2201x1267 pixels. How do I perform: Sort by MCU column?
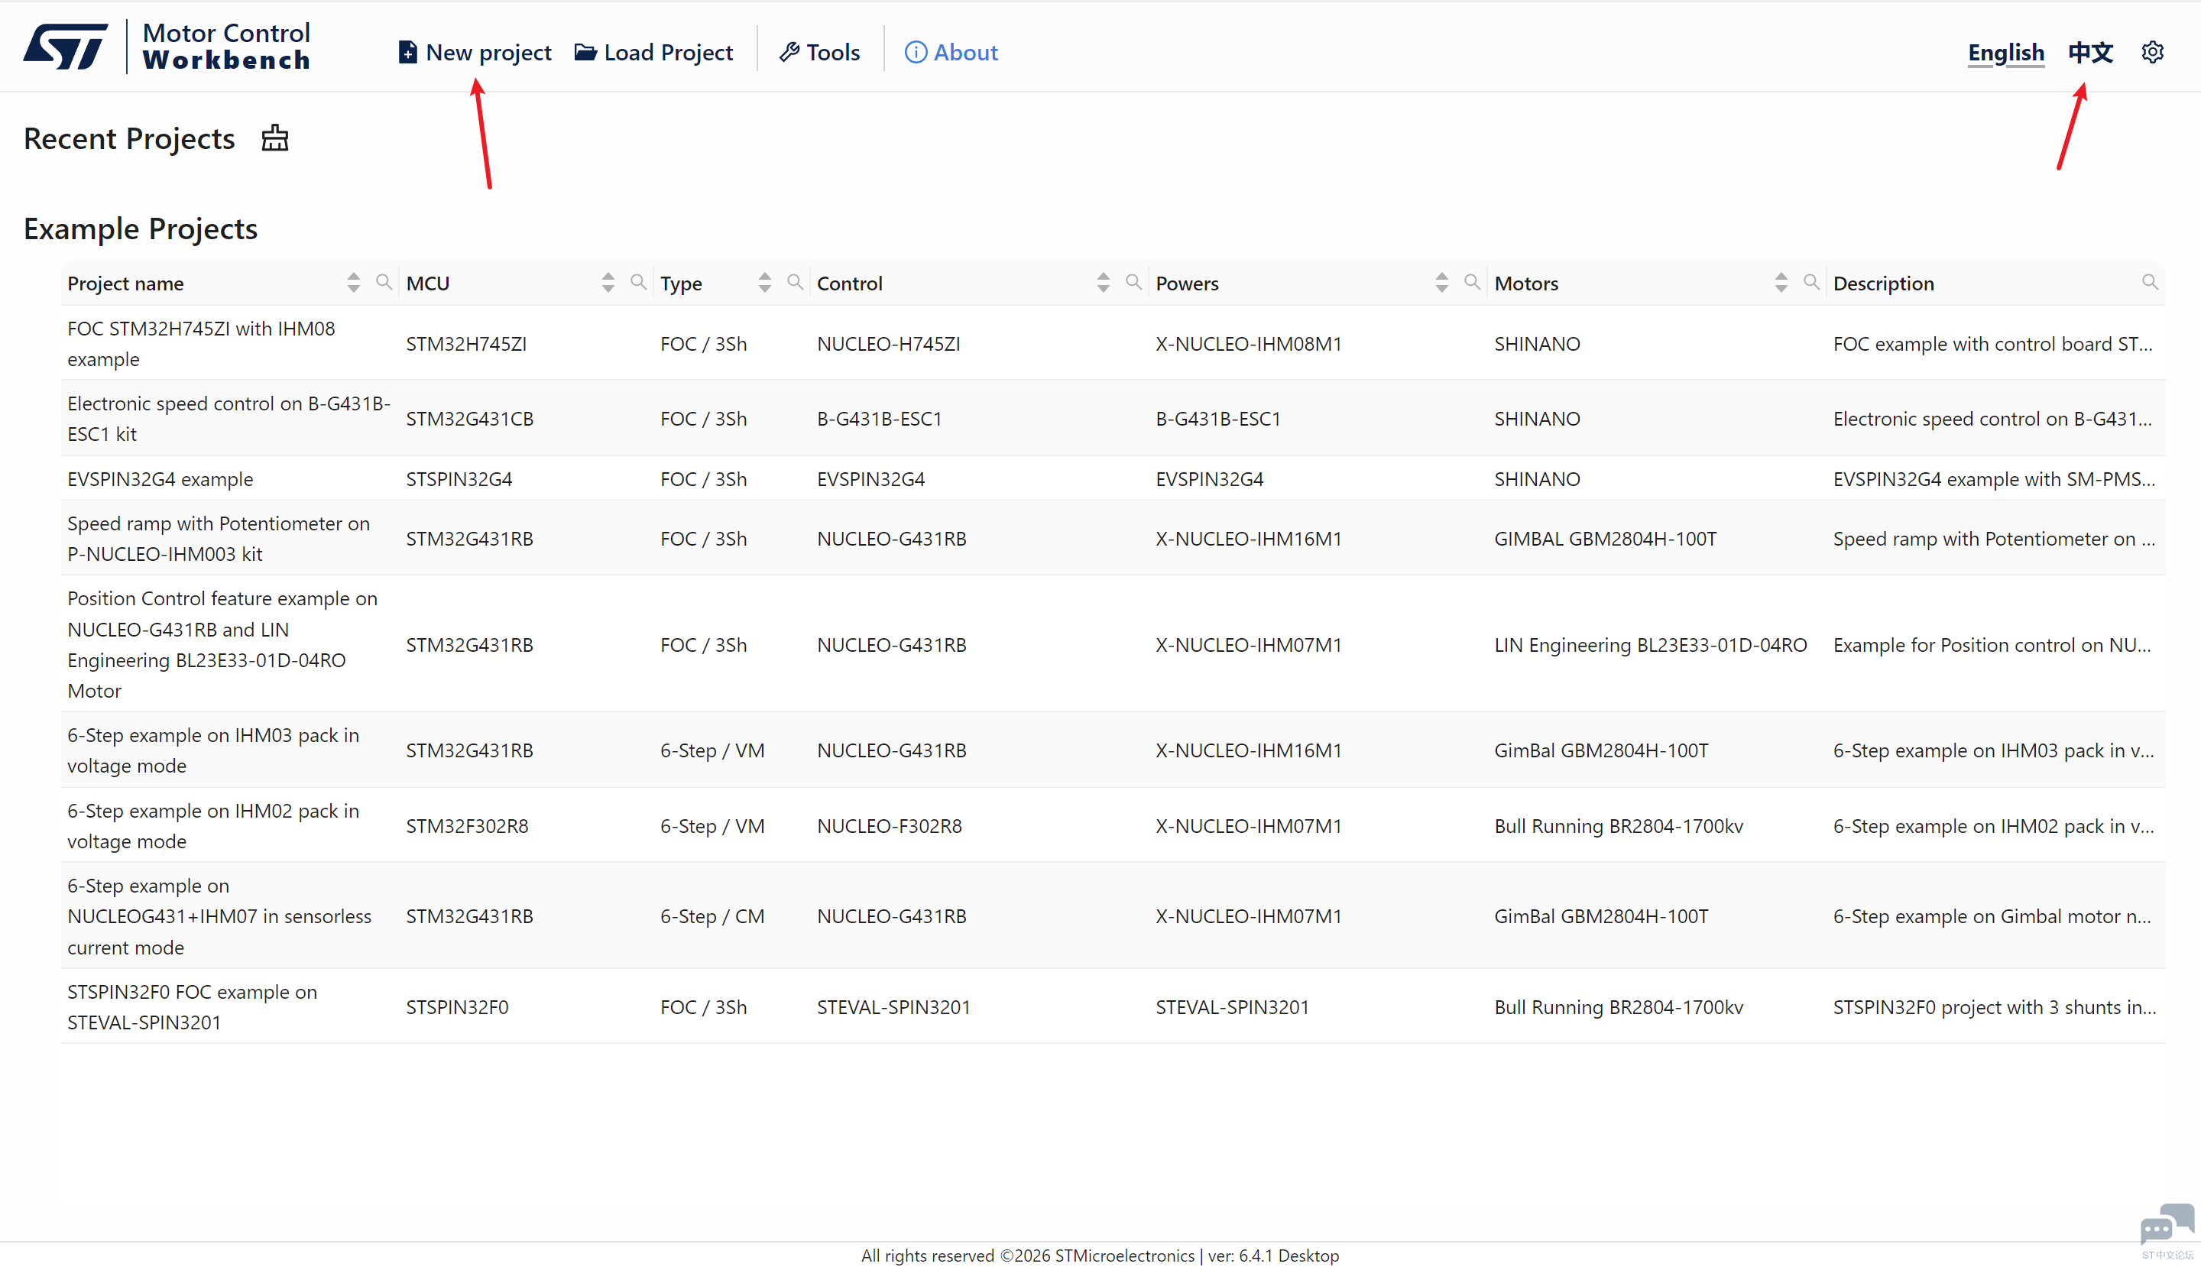pos(608,282)
